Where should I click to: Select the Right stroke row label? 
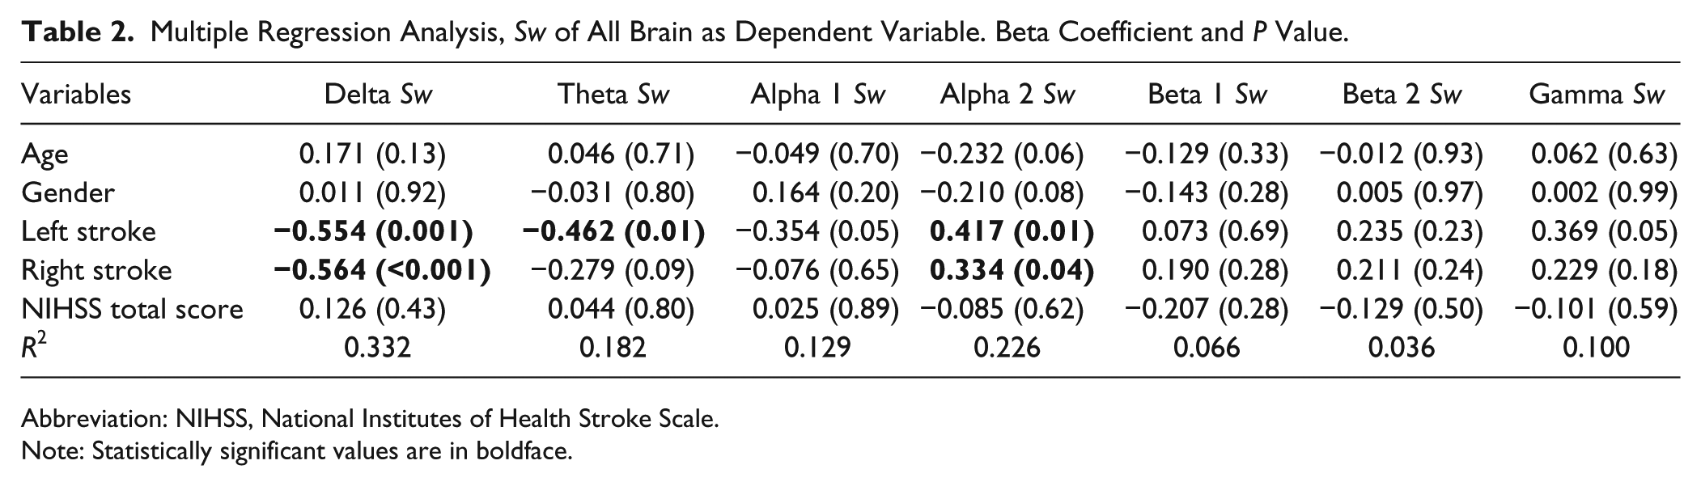point(96,270)
